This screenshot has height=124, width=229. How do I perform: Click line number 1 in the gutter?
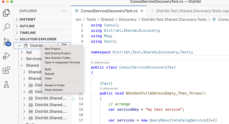(x=82, y=25)
